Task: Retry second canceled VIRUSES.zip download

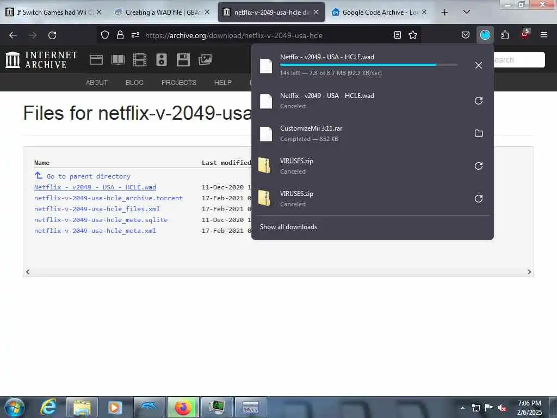Action: (479, 199)
